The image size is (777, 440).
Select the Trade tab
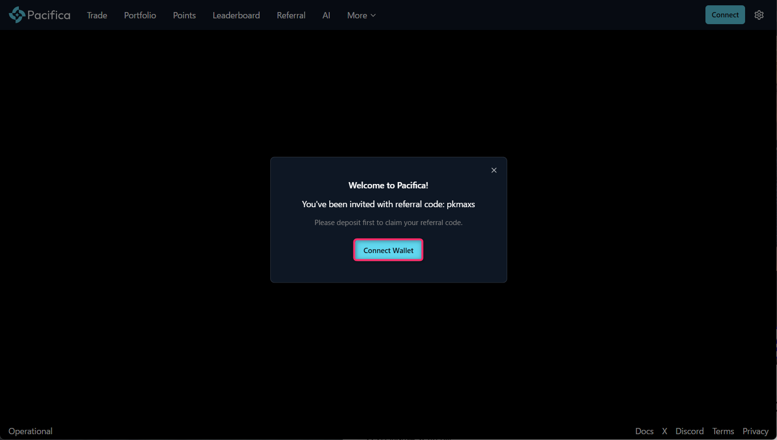[x=97, y=15]
